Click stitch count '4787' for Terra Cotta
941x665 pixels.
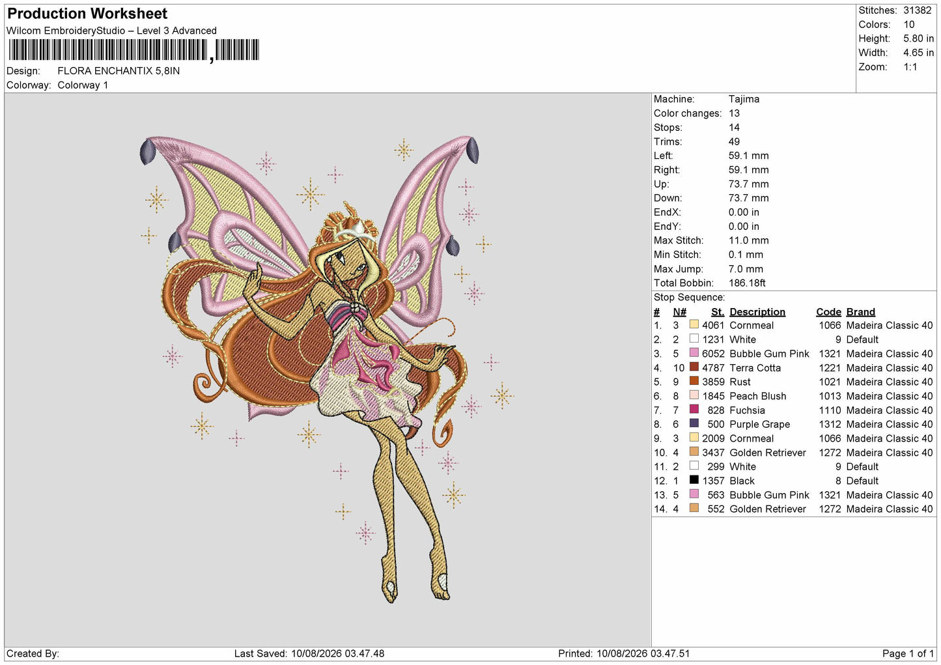[x=713, y=368]
